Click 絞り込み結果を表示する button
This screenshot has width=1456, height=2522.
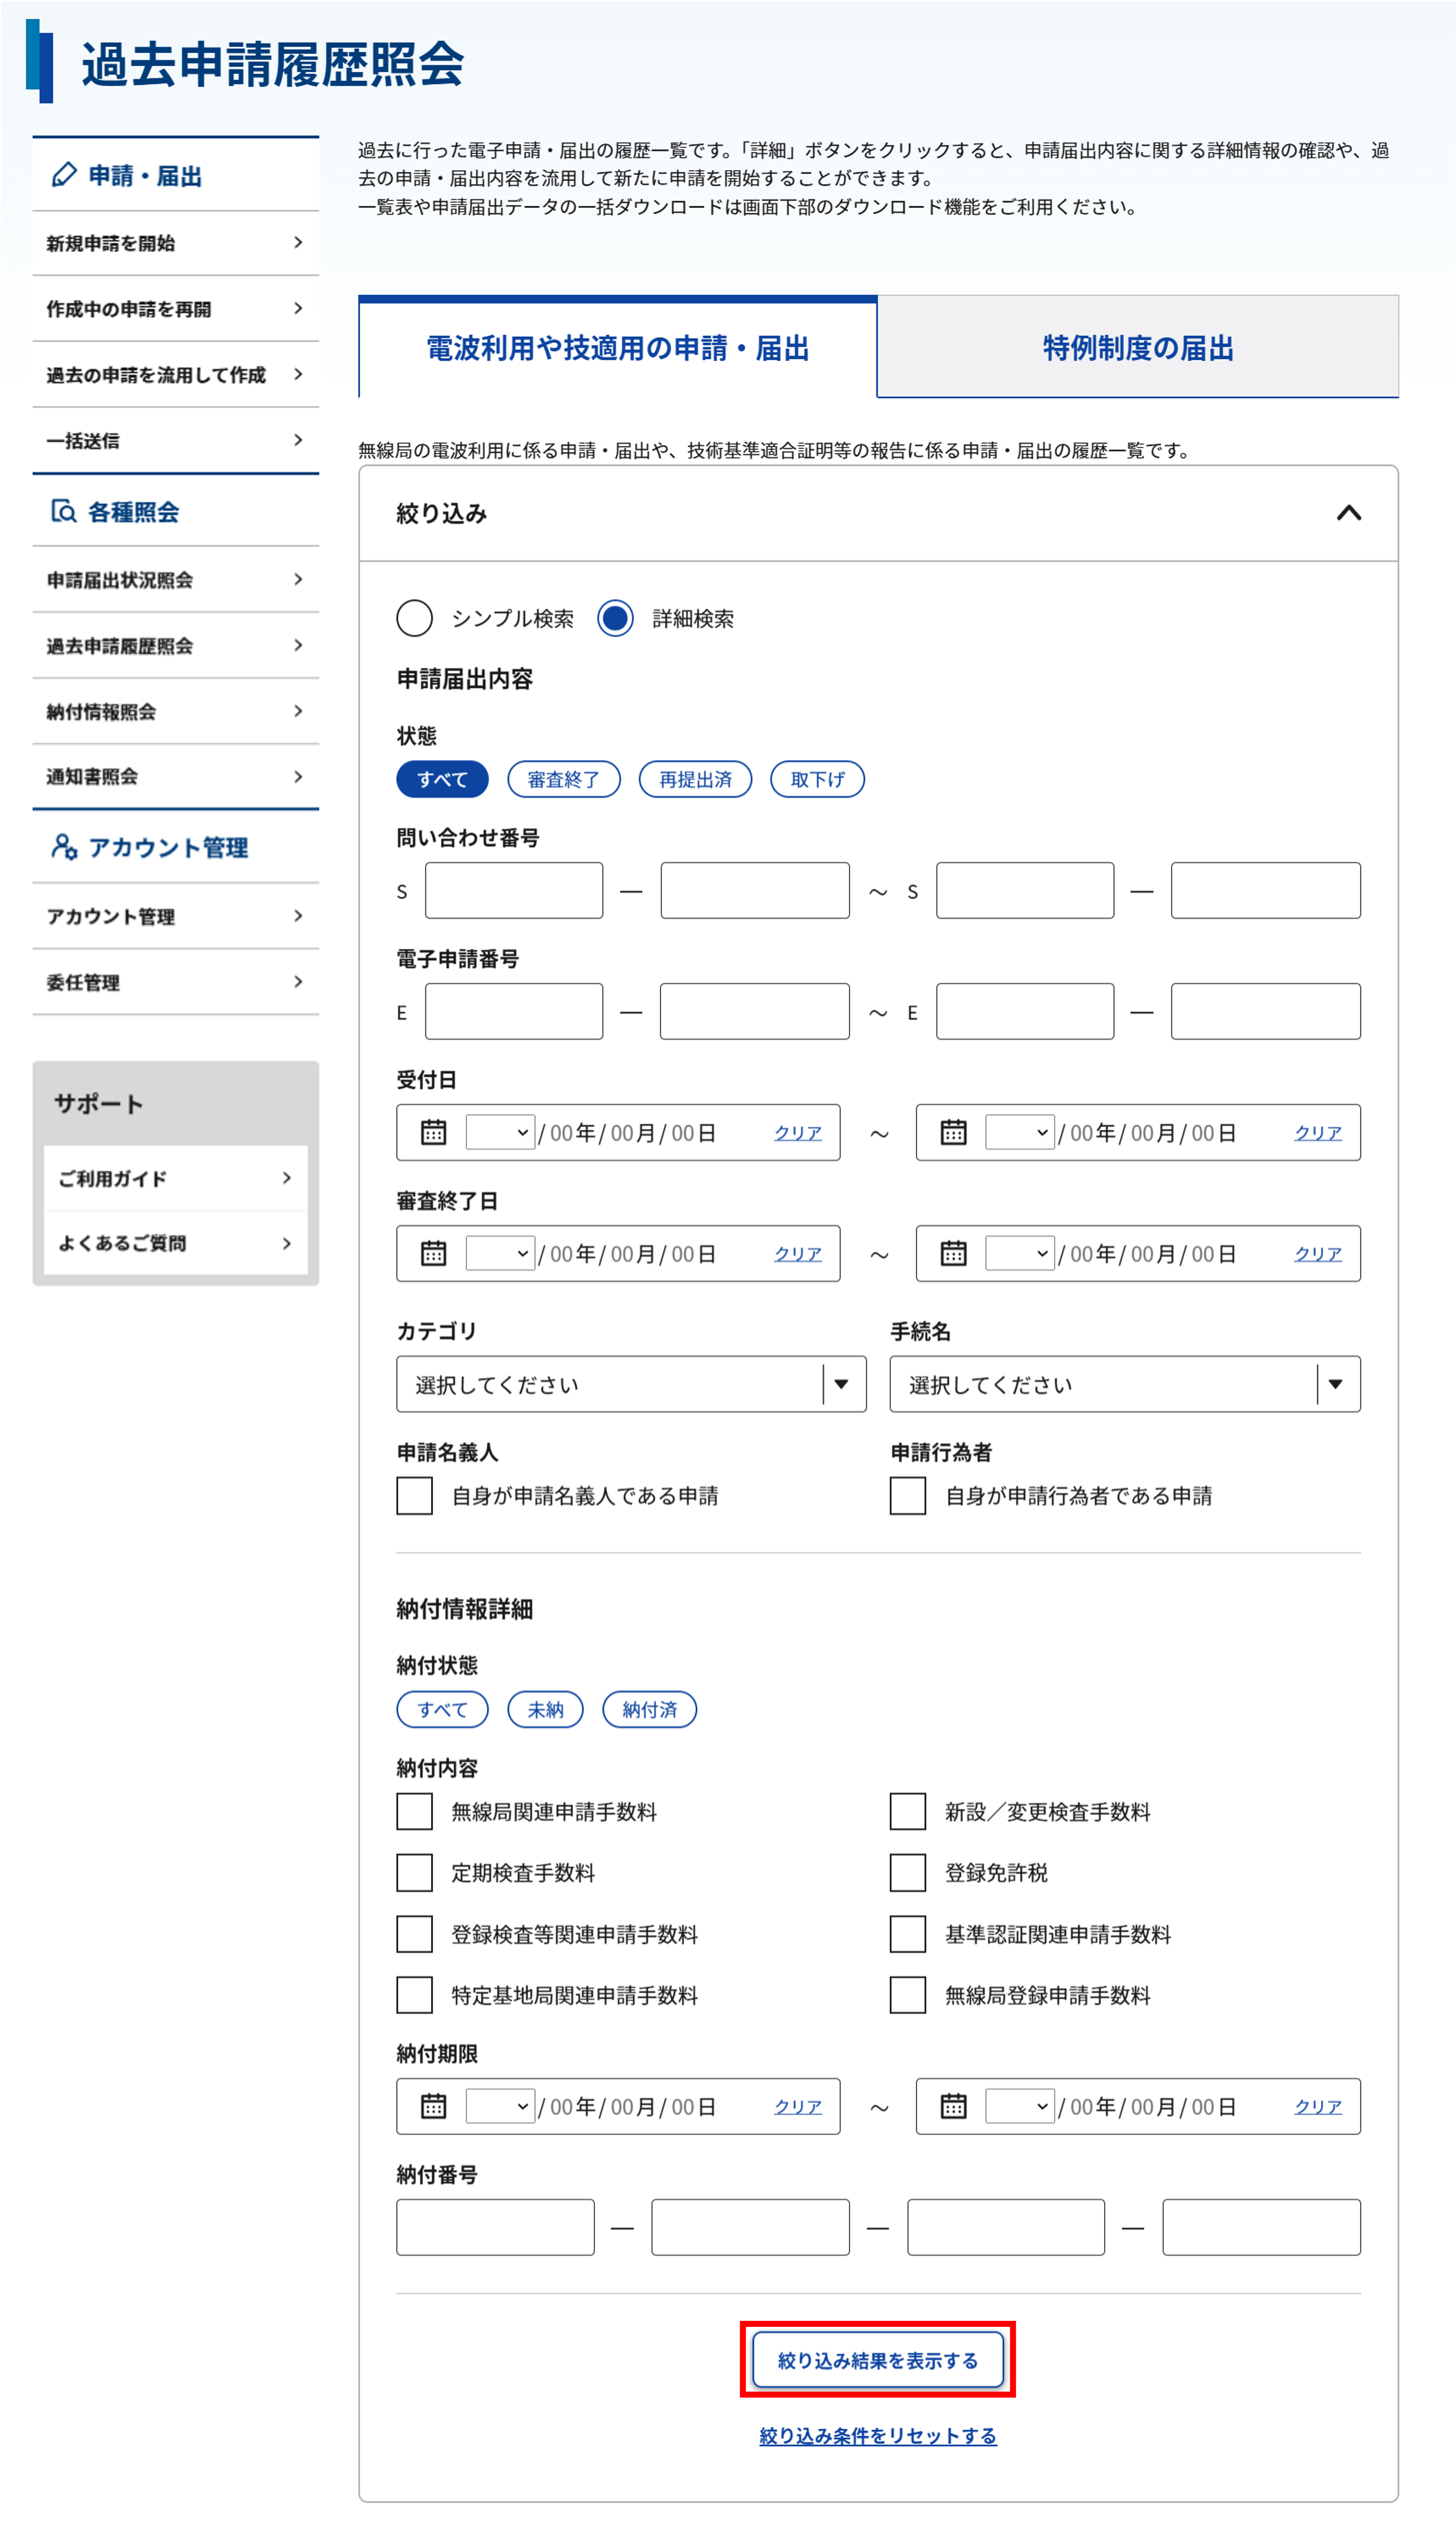tap(877, 2360)
